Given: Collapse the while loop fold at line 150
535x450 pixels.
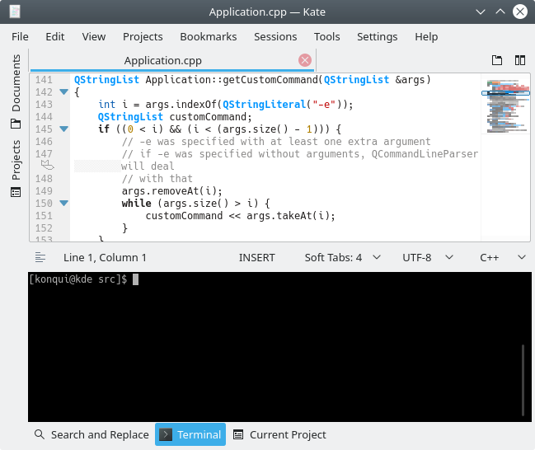Looking at the screenshot, I should (x=63, y=204).
